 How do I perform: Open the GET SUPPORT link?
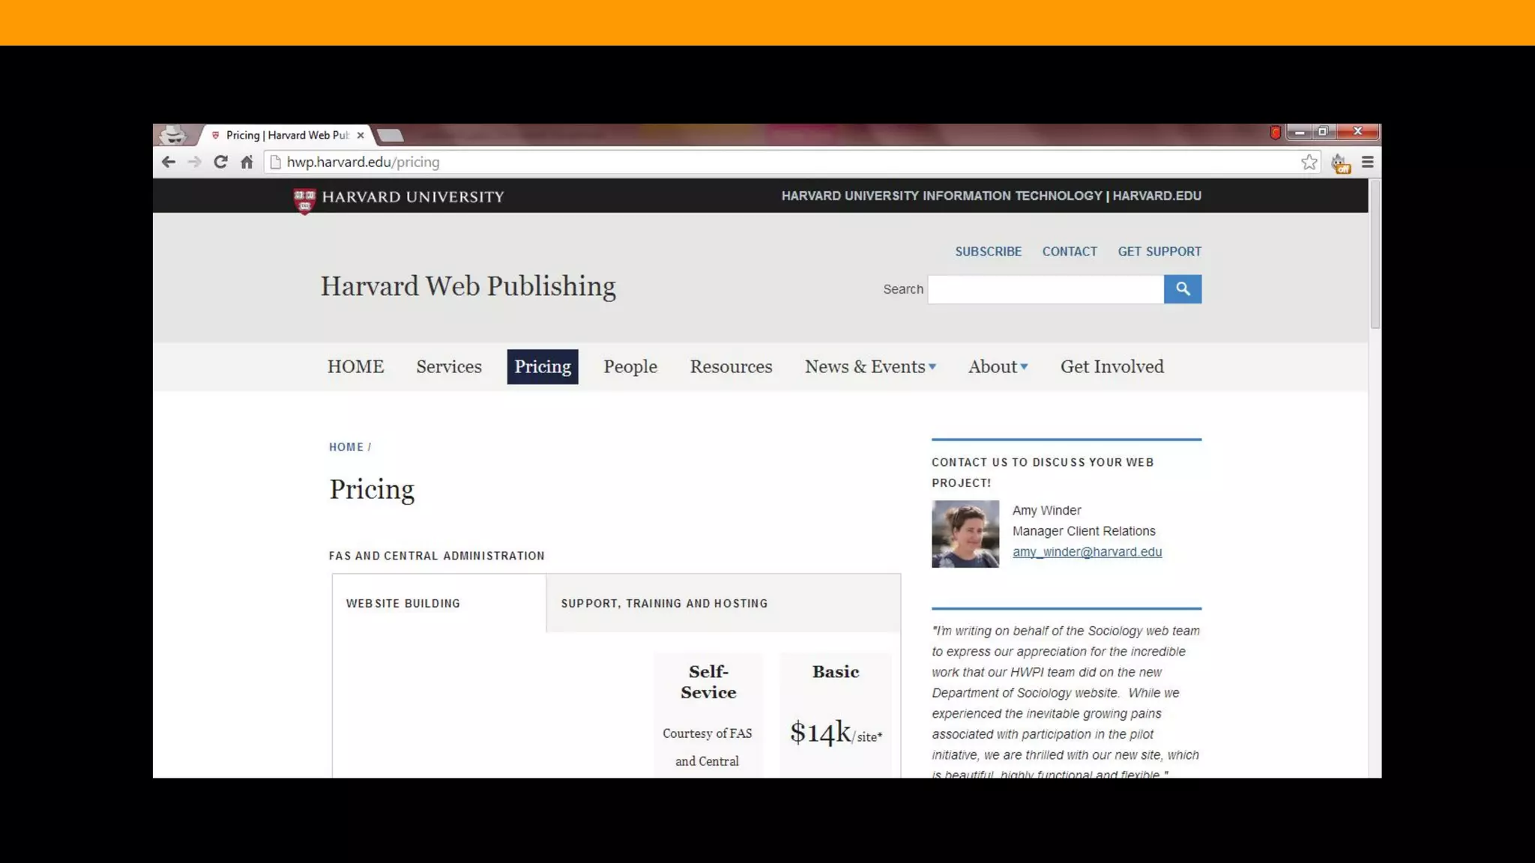point(1159,252)
